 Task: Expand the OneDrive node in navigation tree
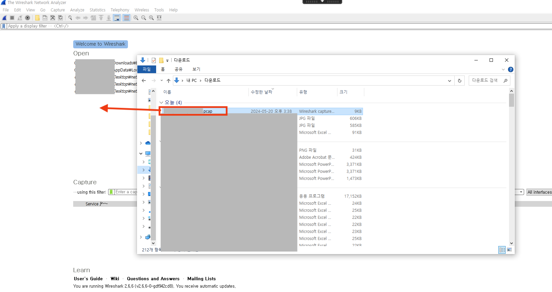click(141, 143)
